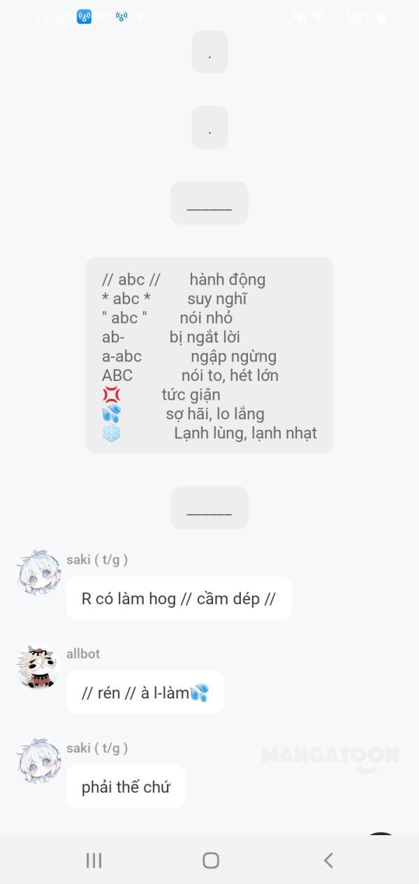Tap the Android home navigation icon

pos(211,860)
